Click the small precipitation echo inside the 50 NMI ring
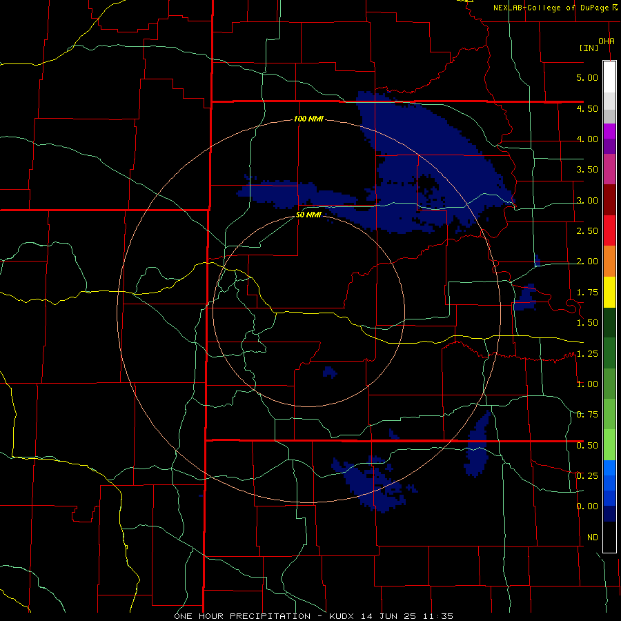Image resolution: width=621 pixels, height=621 pixels. pyautogui.click(x=330, y=373)
